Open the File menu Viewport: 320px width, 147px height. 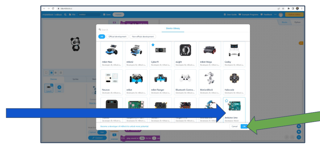click(x=72, y=14)
